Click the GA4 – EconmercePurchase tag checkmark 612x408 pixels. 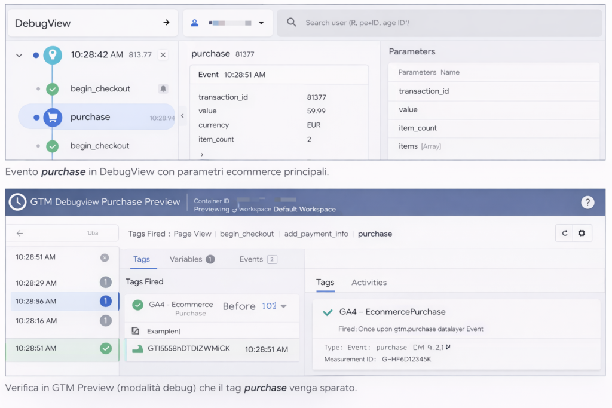[328, 312]
